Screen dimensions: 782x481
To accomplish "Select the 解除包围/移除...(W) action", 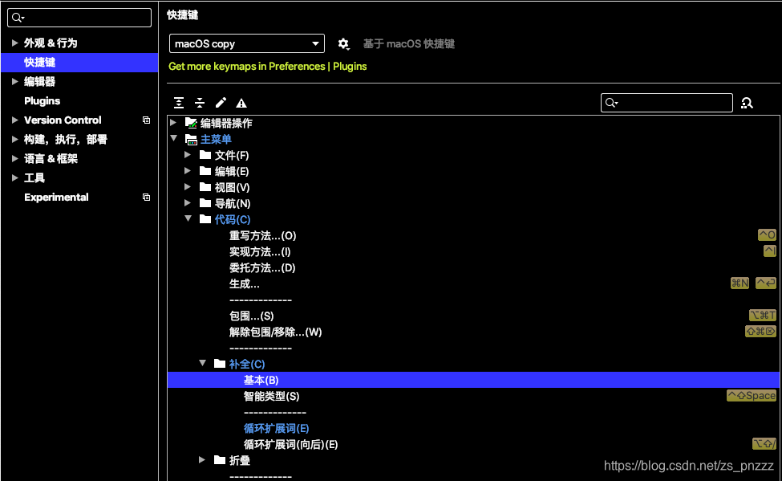I will (275, 332).
